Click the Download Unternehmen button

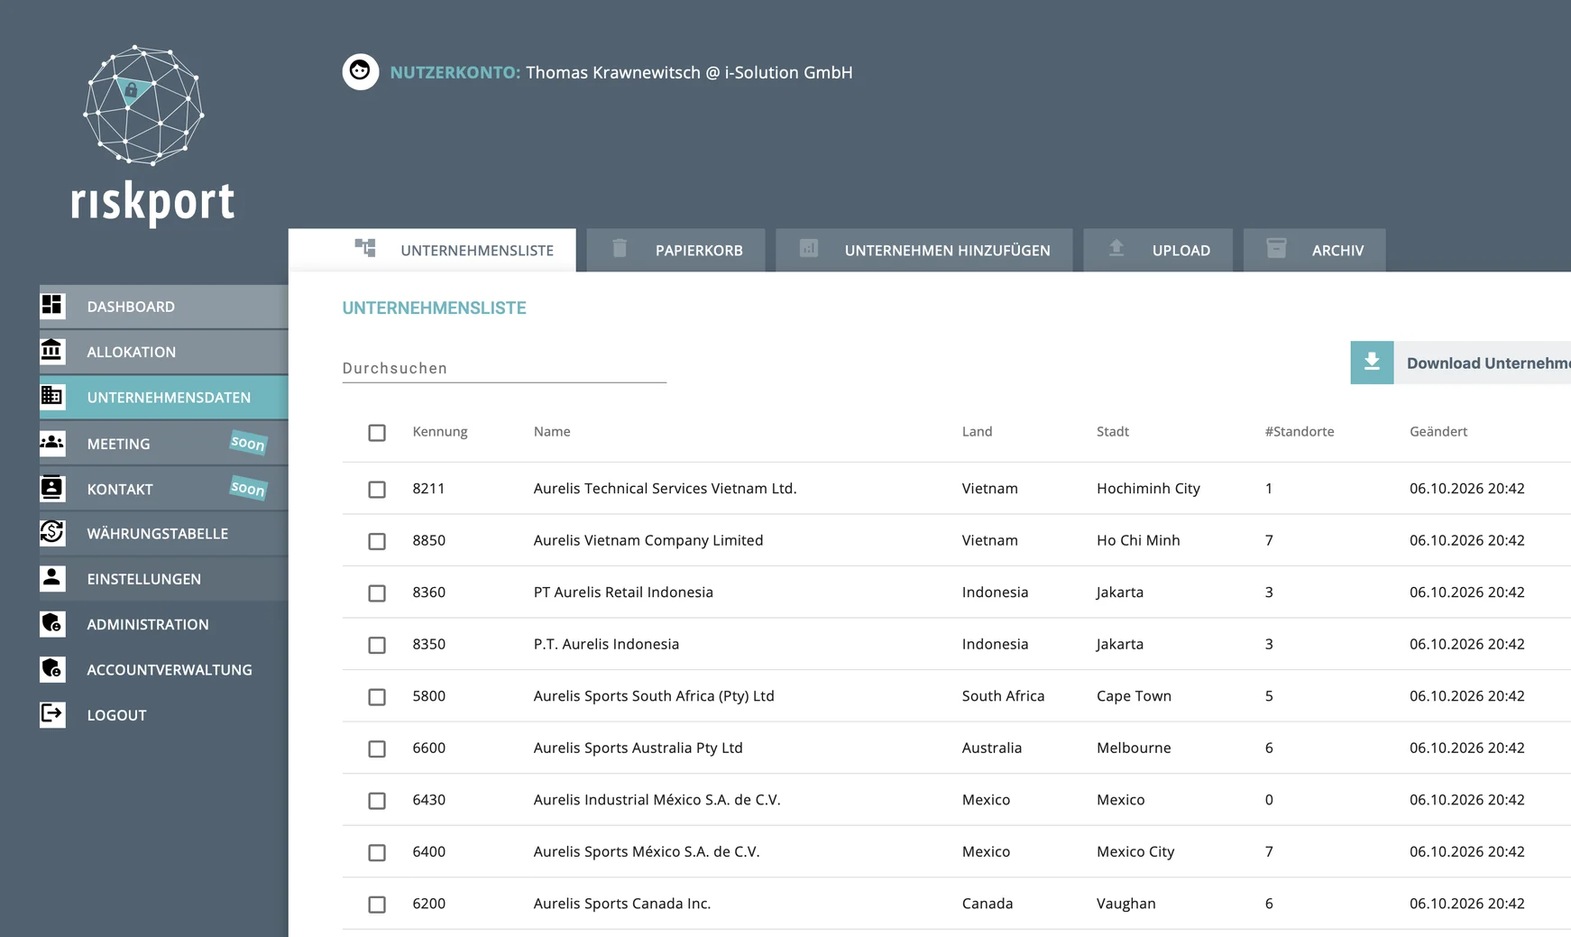[x=1460, y=363]
